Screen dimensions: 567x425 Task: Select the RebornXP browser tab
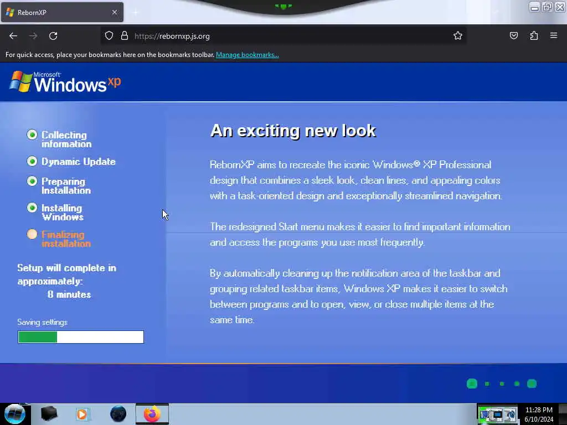[x=62, y=12]
